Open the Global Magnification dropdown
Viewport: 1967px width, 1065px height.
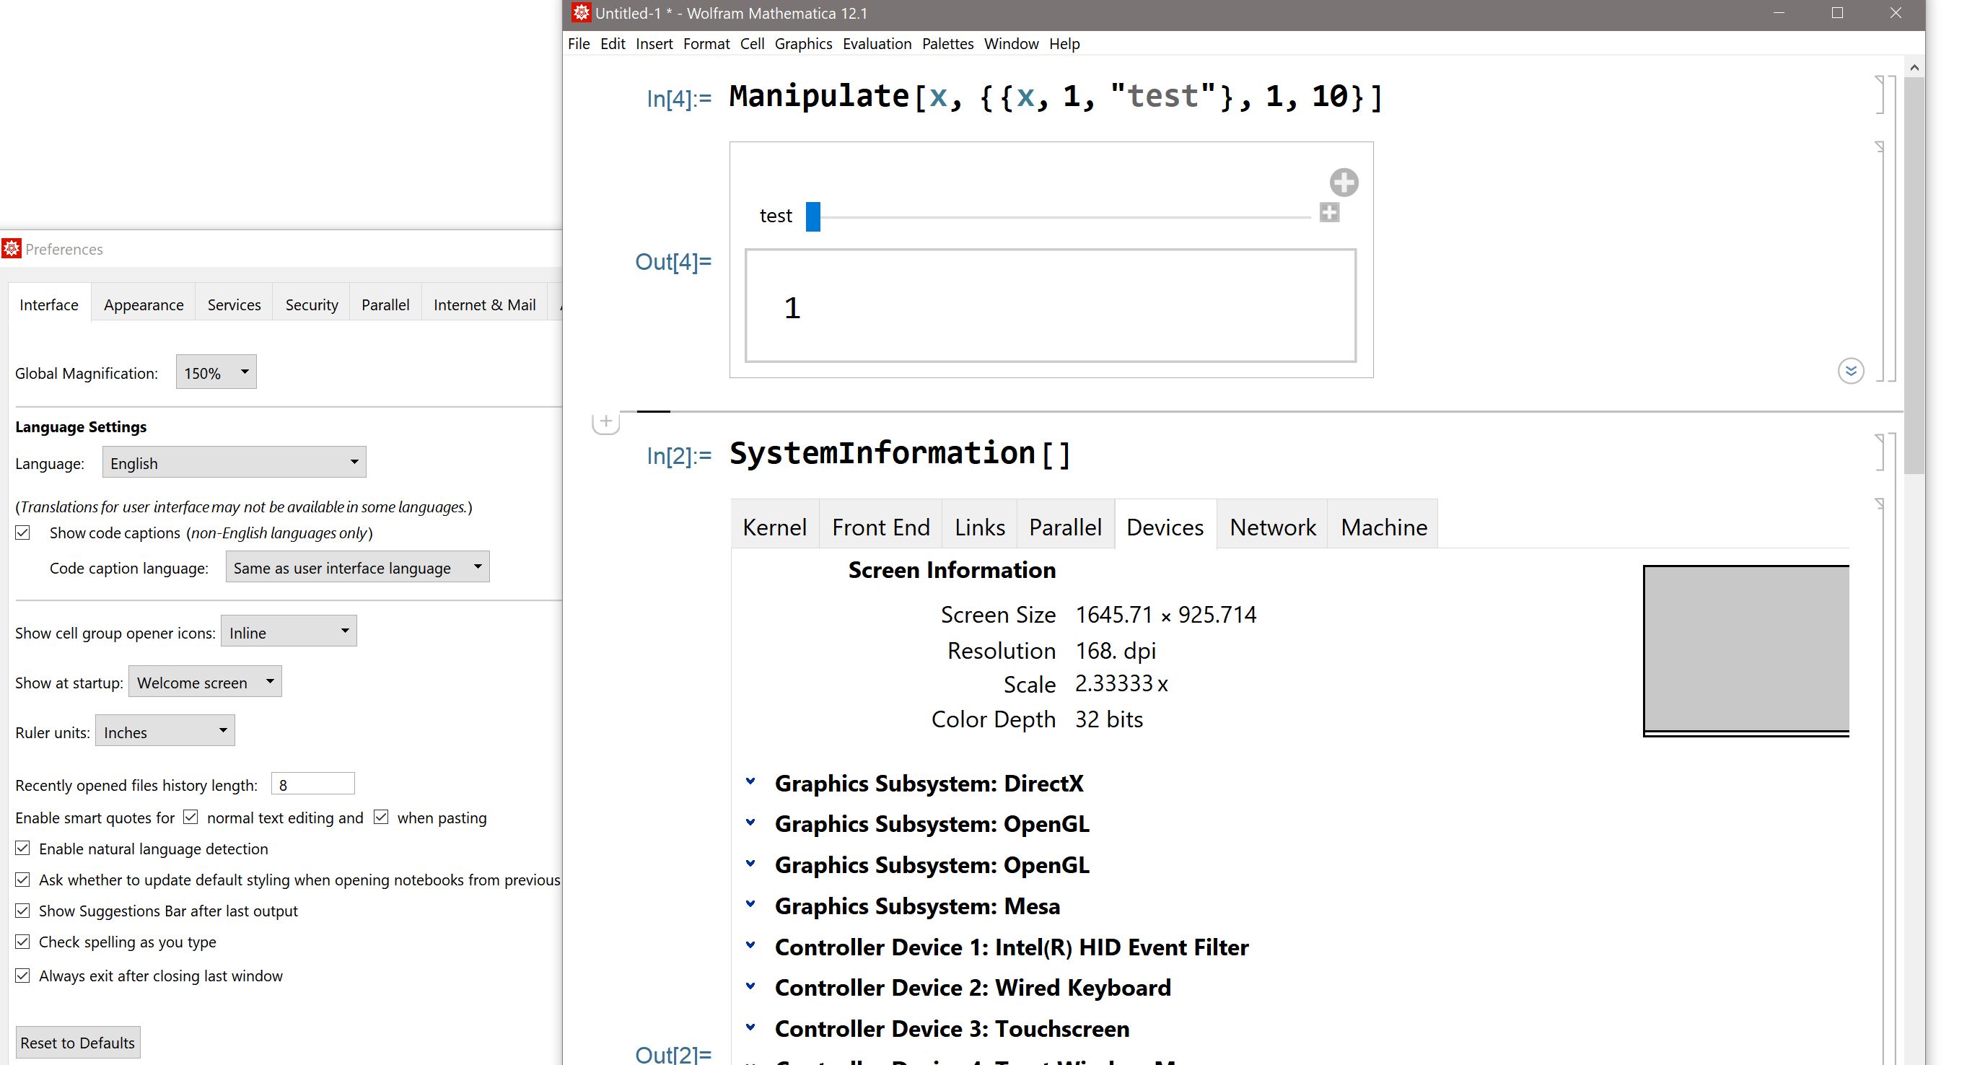[215, 372]
